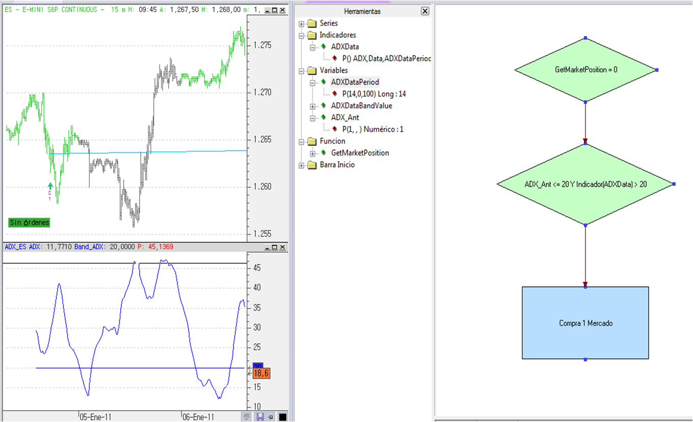Click the Herramientas panel title
This screenshot has height=422, width=693.
(x=362, y=12)
